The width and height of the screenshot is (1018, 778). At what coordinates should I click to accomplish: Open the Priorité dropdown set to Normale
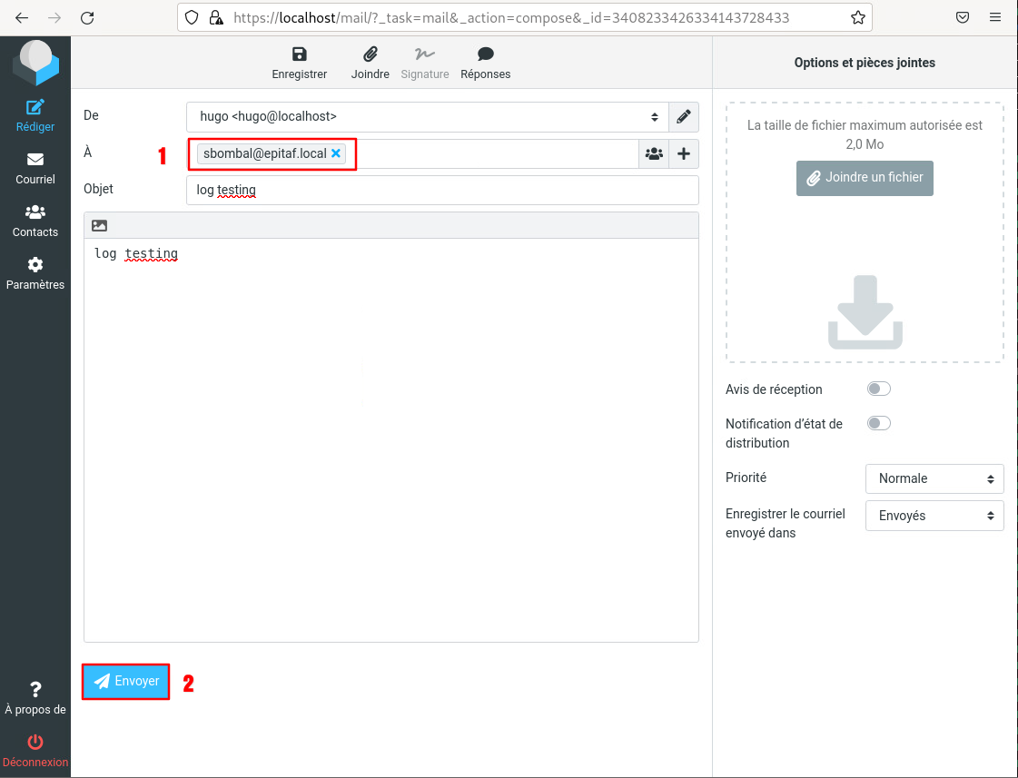[x=934, y=478]
